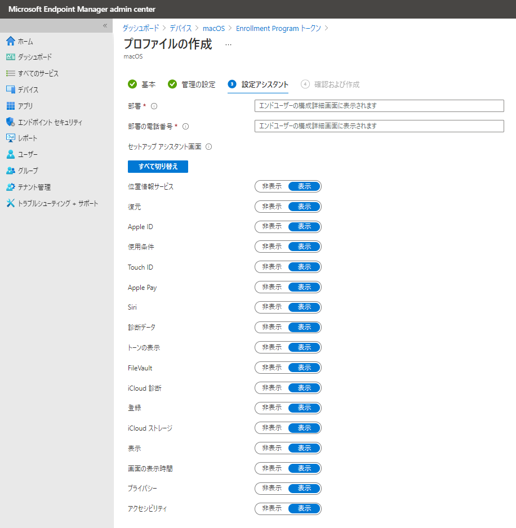Click the レポート icon in sidebar

pos(11,138)
